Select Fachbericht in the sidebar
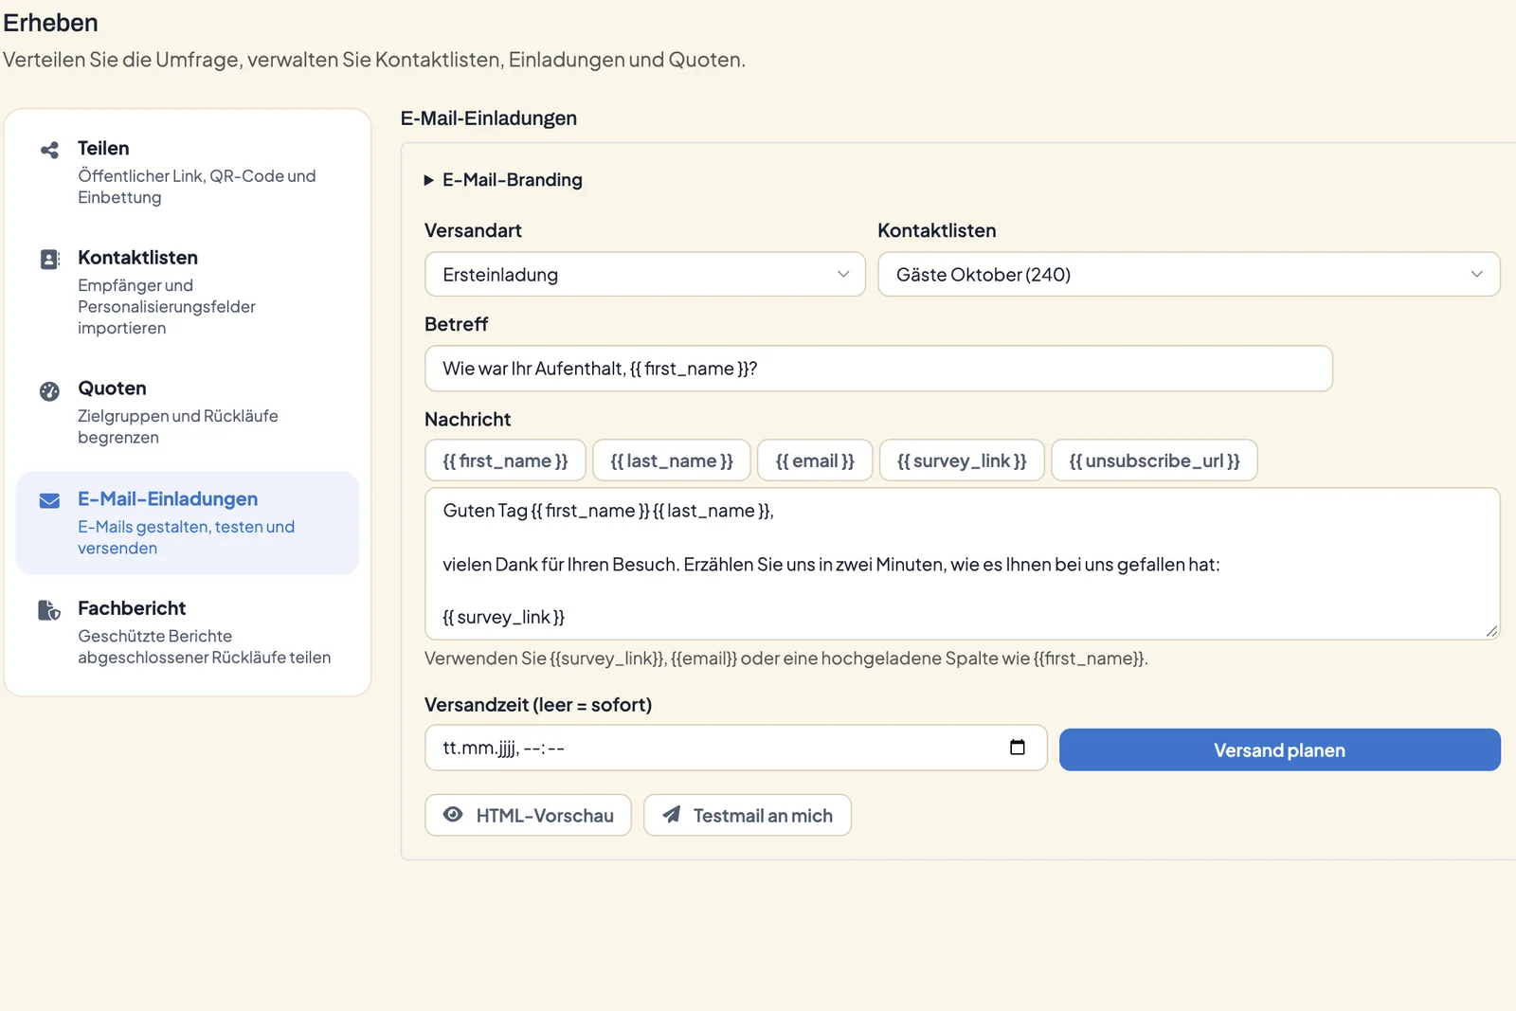This screenshot has width=1516, height=1011. 188,632
